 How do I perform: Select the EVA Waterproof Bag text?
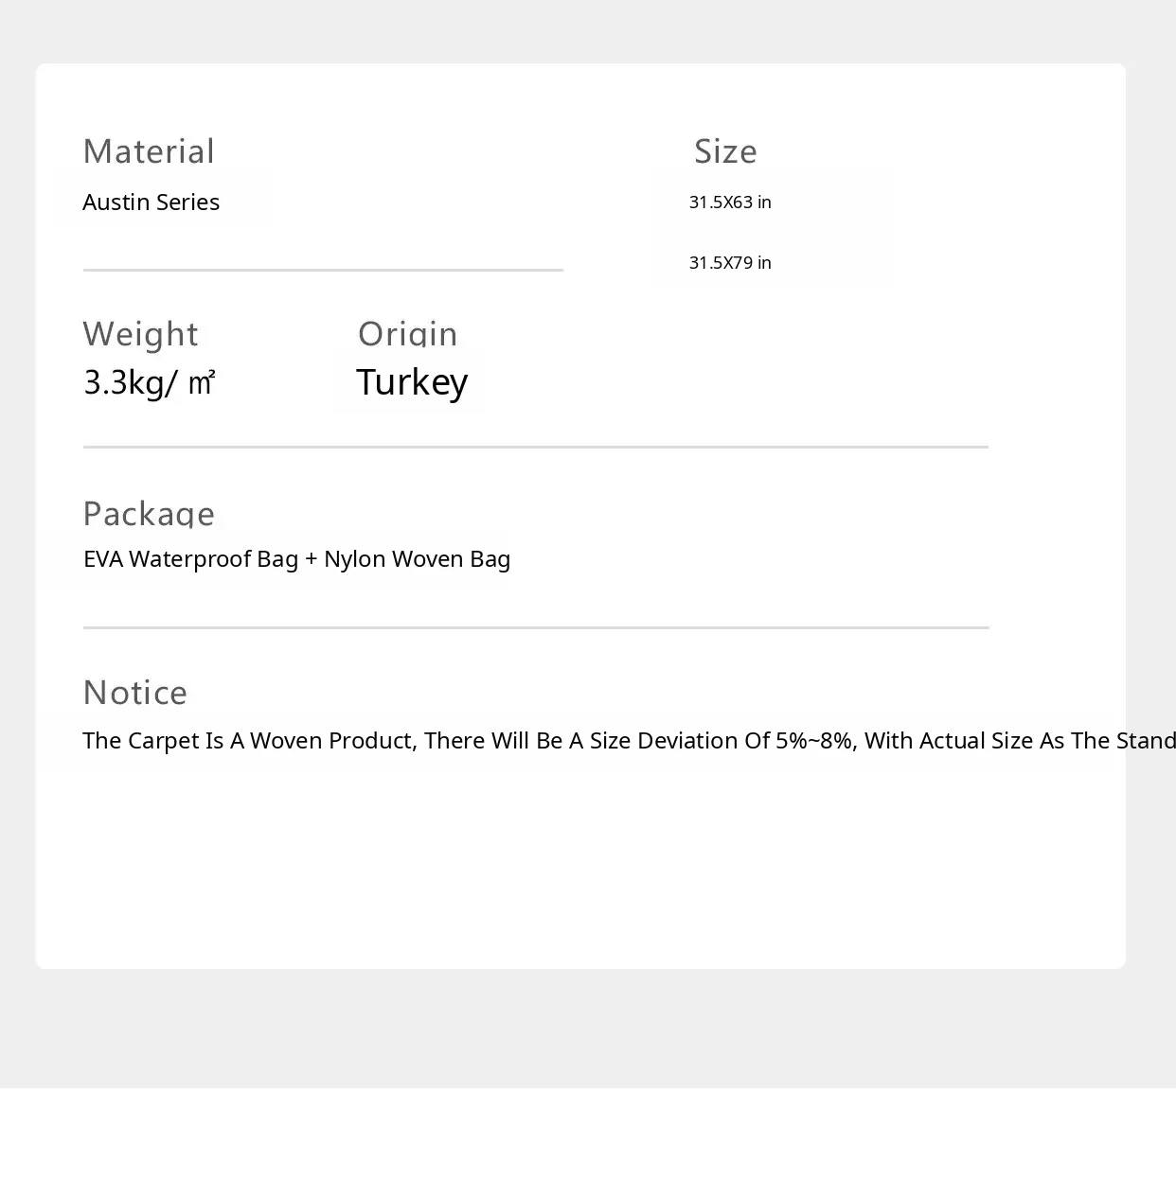coord(190,559)
